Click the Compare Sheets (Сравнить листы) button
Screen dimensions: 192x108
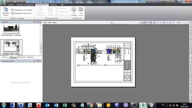[5, 11]
